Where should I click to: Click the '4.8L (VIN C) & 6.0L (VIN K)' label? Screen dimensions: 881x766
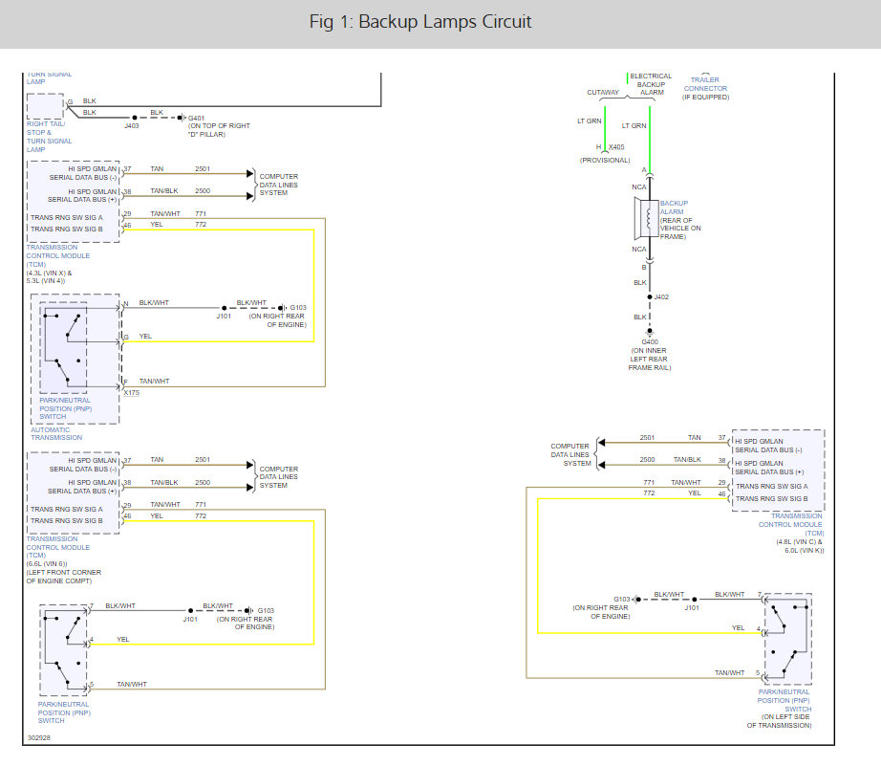tap(799, 546)
